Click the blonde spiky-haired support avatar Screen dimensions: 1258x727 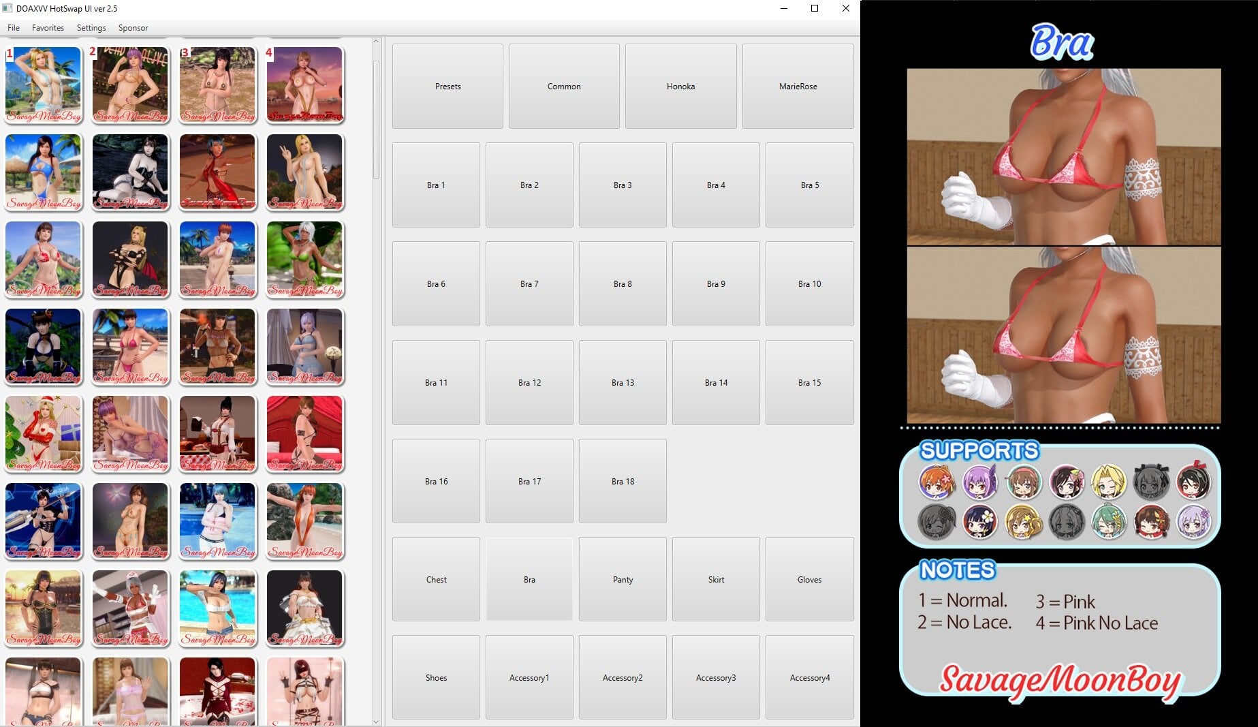coord(1109,481)
